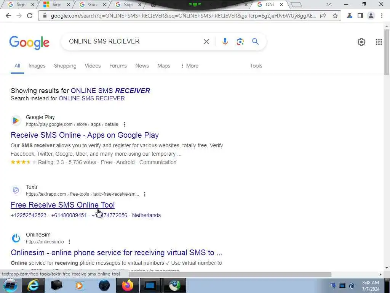Open the +61480089451 number link

pyautogui.click(x=69, y=215)
